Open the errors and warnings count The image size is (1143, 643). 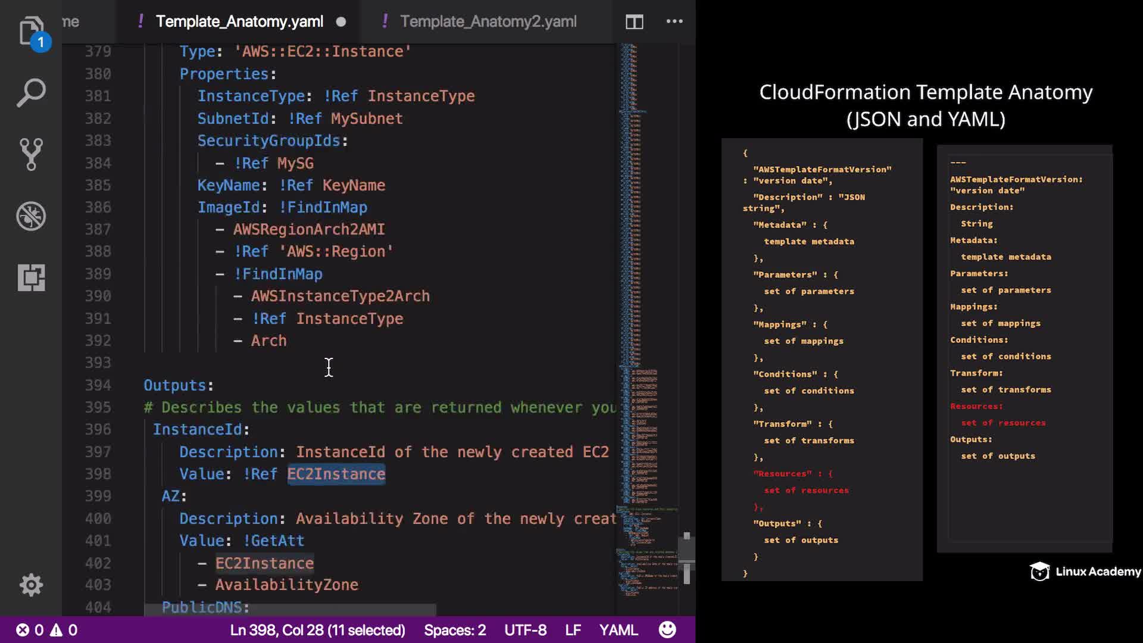[46, 630]
